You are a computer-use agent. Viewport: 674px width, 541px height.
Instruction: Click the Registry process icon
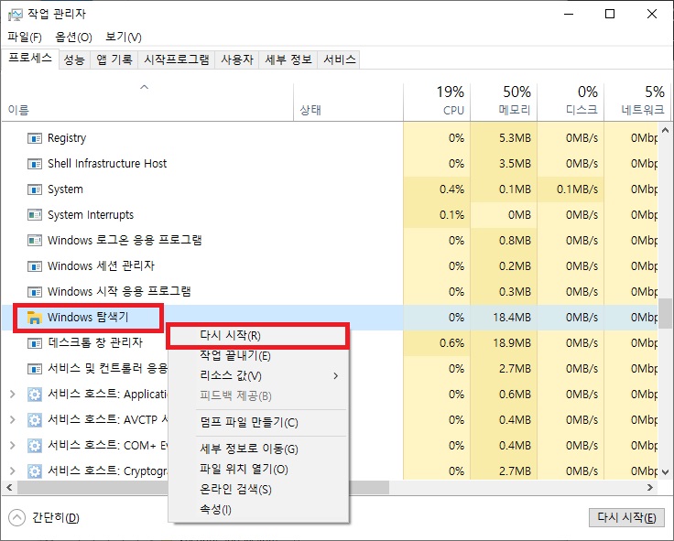click(x=35, y=138)
